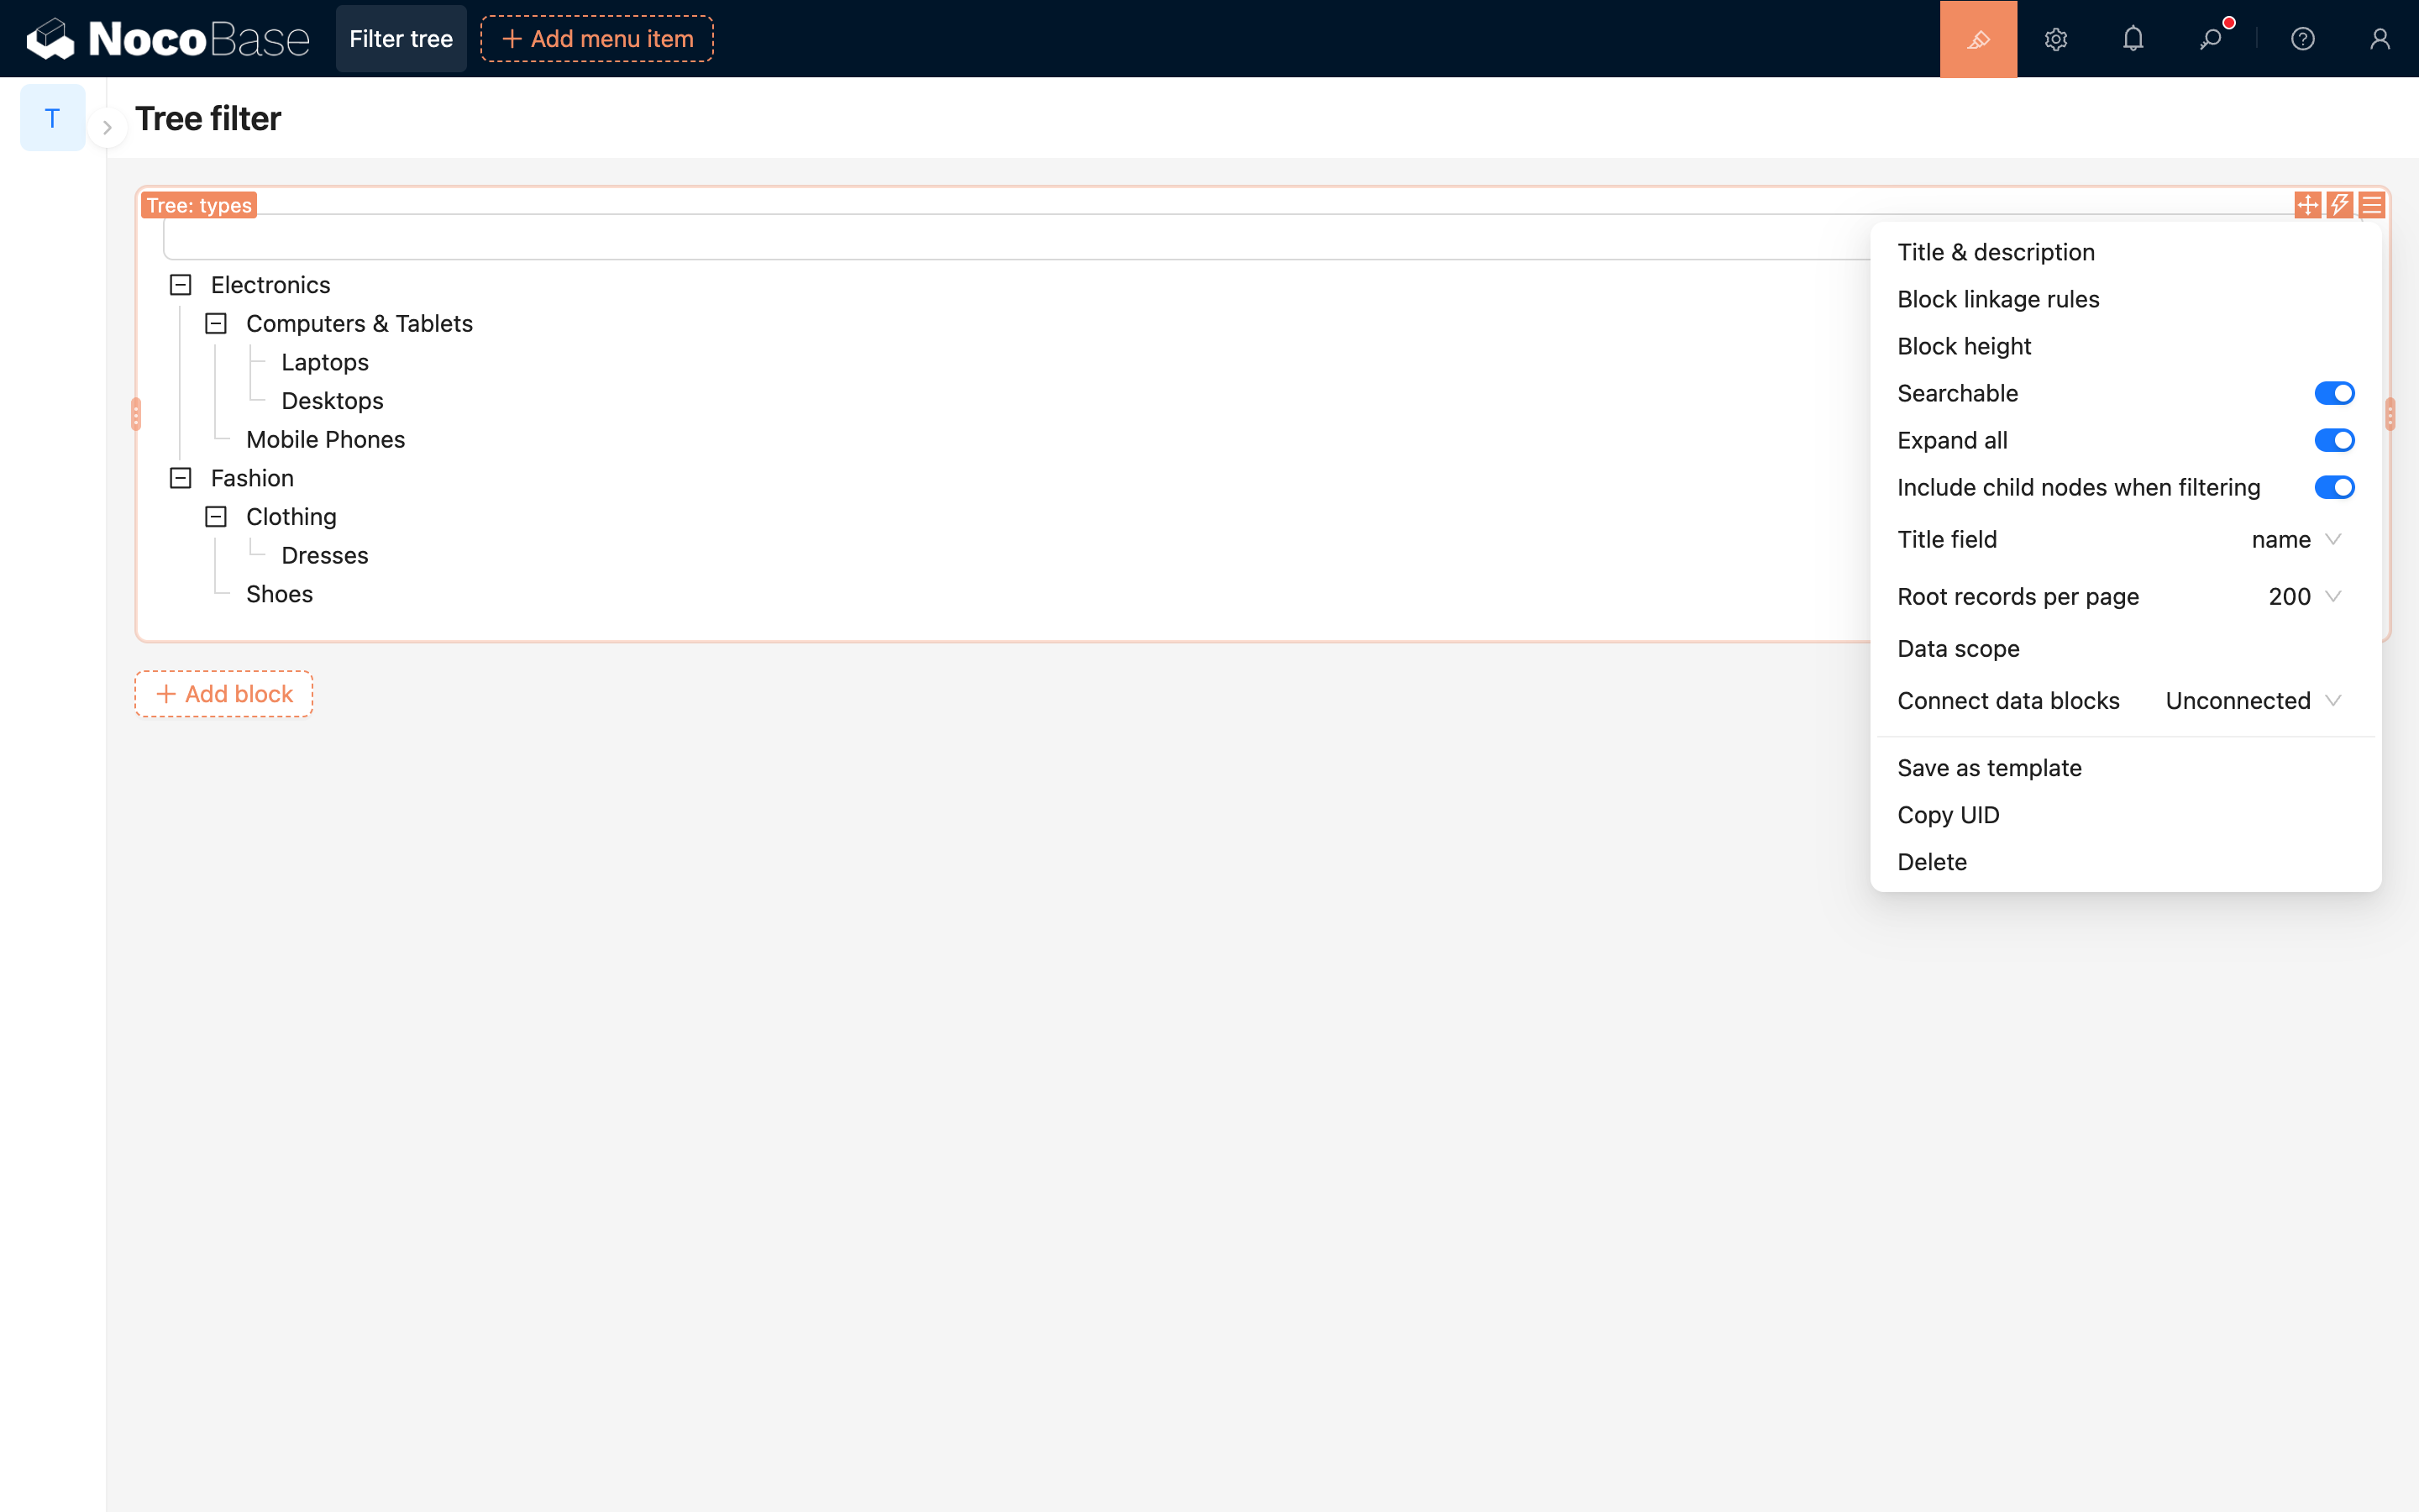2419x1512 pixels.
Task: Turn off the Expand all switch
Action: 2333,440
